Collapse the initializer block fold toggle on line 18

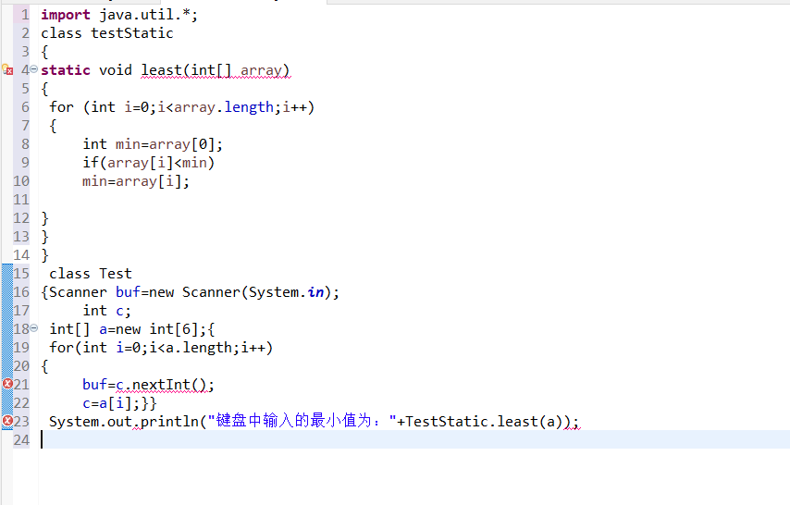click(x=33, y=328)
